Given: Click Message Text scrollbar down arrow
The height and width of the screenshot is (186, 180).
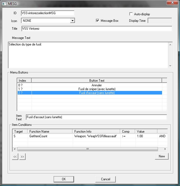Looking at the screenshot, I should pyautogui.click(x=170, y=66).
